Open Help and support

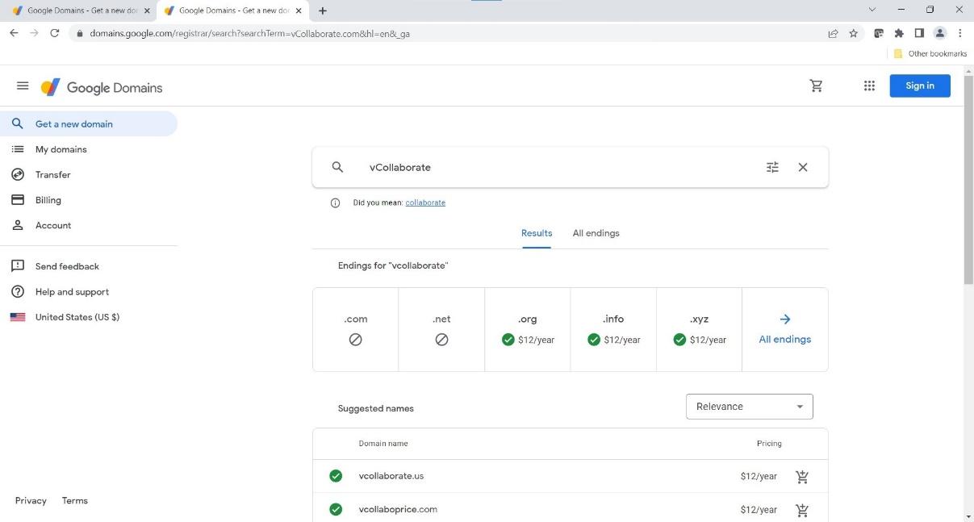pos(89,291)
